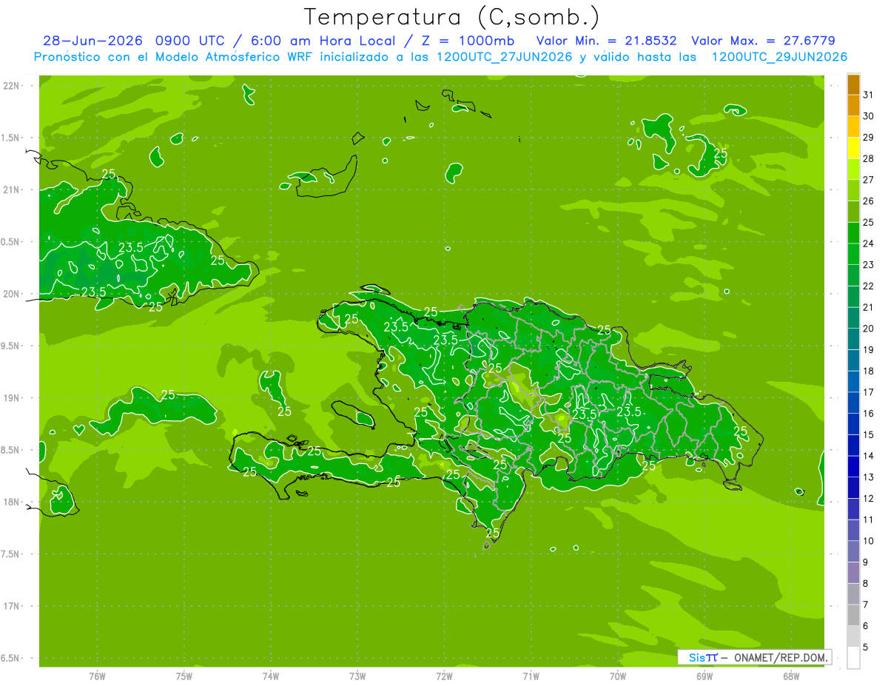Click the 21N latitude axis label
Image resolution: width=888 pixels, height=686 pixels.
pos(10,189)
